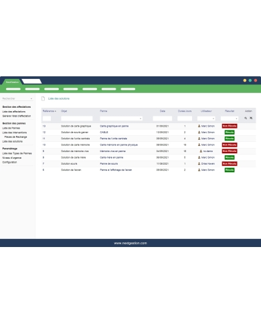The image size is (261, 324).
Task: Click the Non Résolu badge for Solution souris
Action: click(x=230, y=163)
